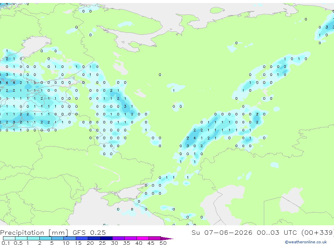Click the '25' legend scale label
This screenshot has width=334, height=245.
(102, 243)
